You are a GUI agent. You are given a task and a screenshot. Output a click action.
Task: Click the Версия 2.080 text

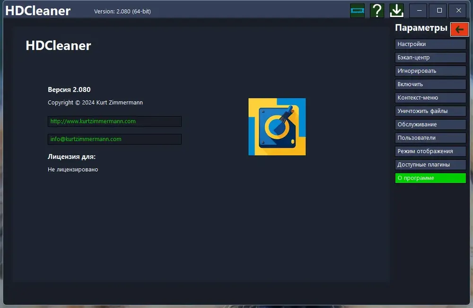[69, 89]
